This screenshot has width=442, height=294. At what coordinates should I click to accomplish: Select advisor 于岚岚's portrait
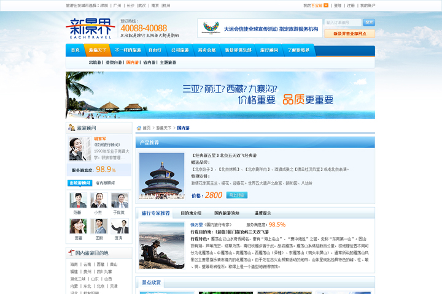click(119, 200)
